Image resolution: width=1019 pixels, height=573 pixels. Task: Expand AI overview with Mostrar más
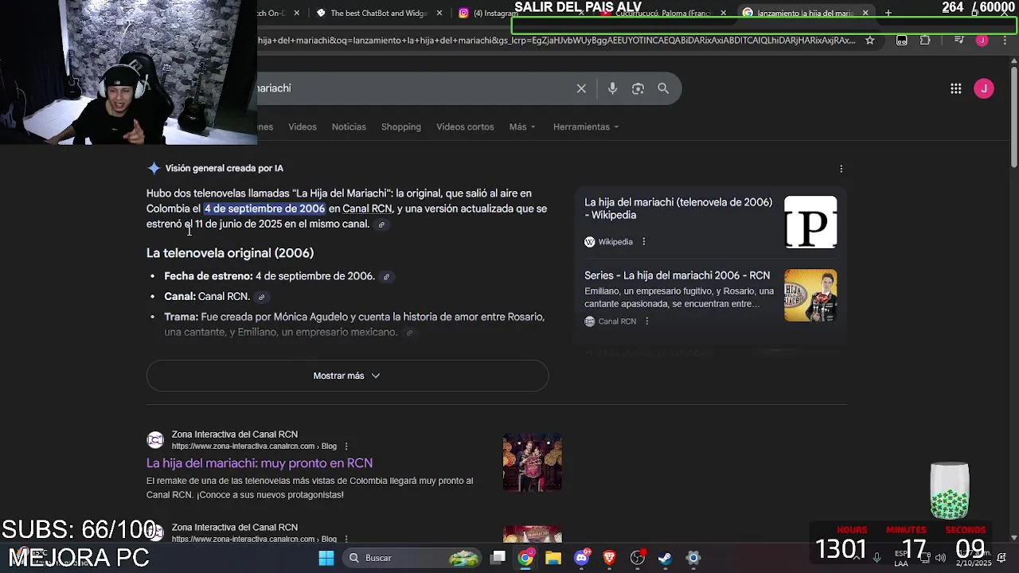click(347, 376)
